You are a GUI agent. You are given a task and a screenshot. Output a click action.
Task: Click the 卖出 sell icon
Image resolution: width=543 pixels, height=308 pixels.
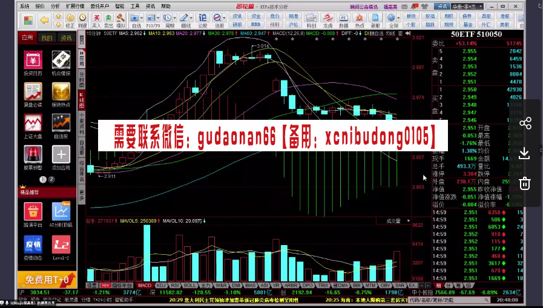pyautogui.click(x=108, y=21)
